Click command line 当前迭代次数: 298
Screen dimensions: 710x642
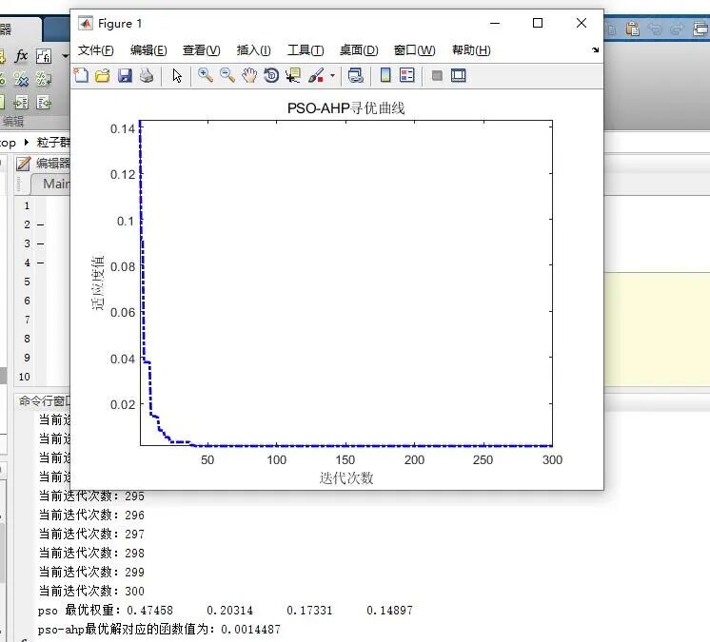tap(91, 554)
